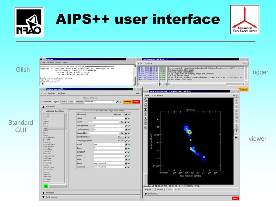Click the green checkmark in the fixed row
The width and height of the screenshot is (276, 207).
(x=129, y=149)
